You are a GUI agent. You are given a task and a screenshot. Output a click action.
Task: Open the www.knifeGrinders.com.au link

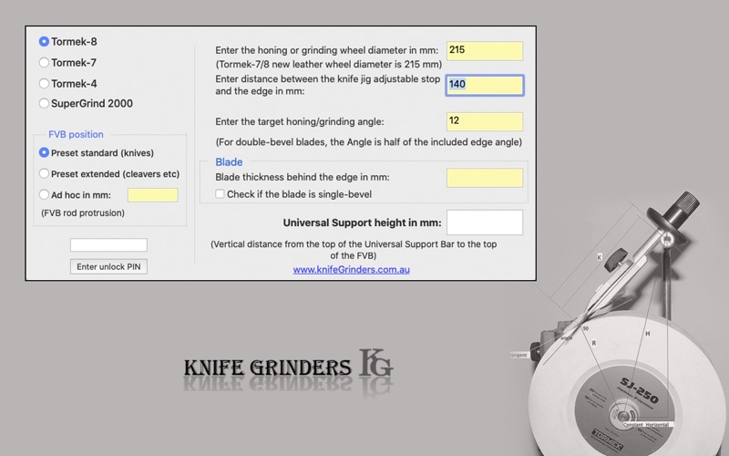pos(351,269)
